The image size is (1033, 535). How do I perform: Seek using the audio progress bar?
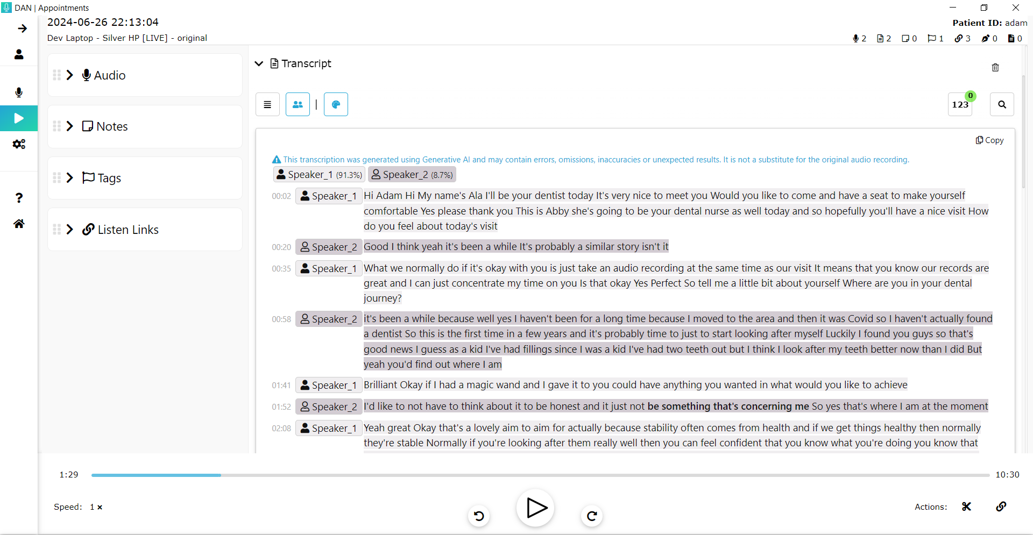[538, 475]
